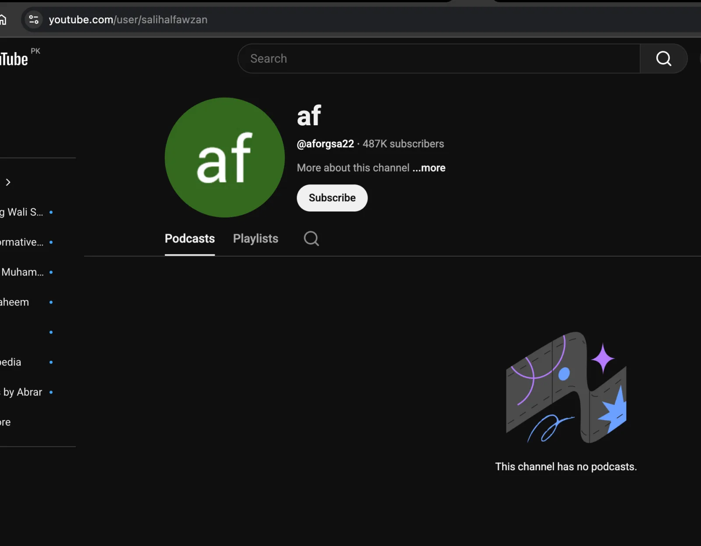The width and height of the screenshot is (701, 546).
Task: Click the @aforgsa22 channel handle
Action: (x=325, y=144)
